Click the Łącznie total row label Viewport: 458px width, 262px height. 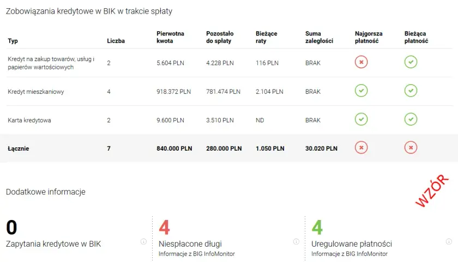pos(19,148)
